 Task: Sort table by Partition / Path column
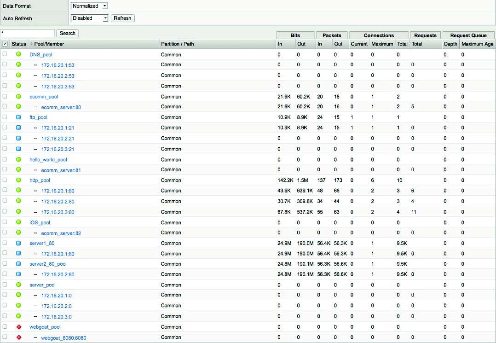[x=177, y=44]
